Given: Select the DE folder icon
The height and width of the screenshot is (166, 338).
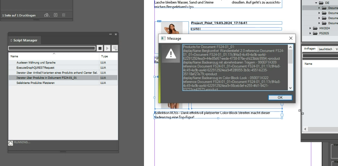Looking at the screenshot, I should [x=321, y=3].
